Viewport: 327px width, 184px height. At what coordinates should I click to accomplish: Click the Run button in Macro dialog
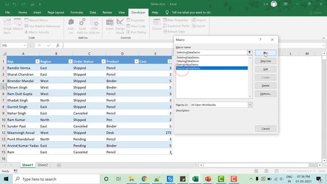click(266, 53)
